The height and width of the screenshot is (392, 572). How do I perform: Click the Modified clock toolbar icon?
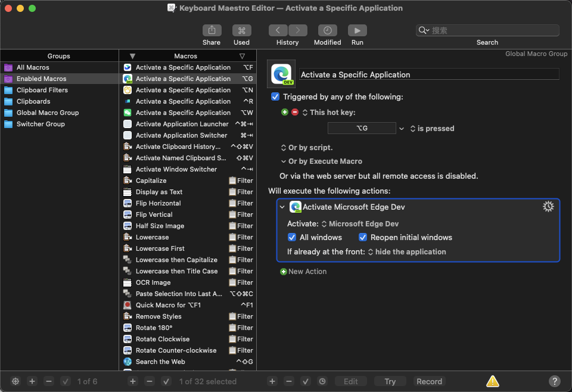327,30
